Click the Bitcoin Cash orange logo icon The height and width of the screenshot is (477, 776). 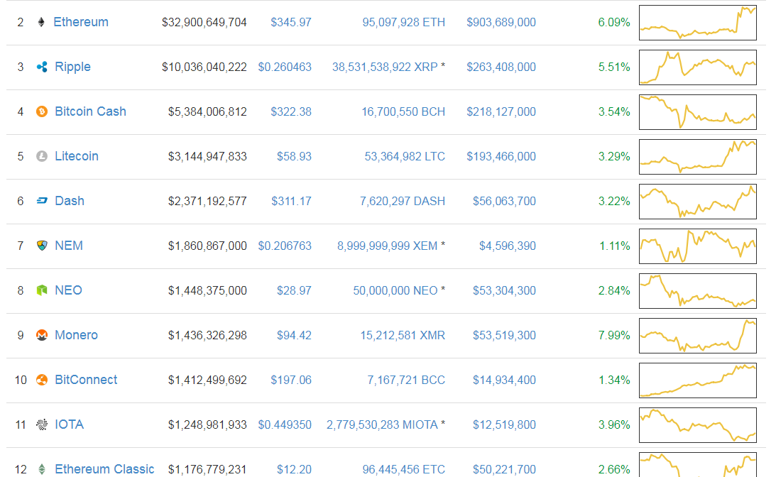click(42, 111)
